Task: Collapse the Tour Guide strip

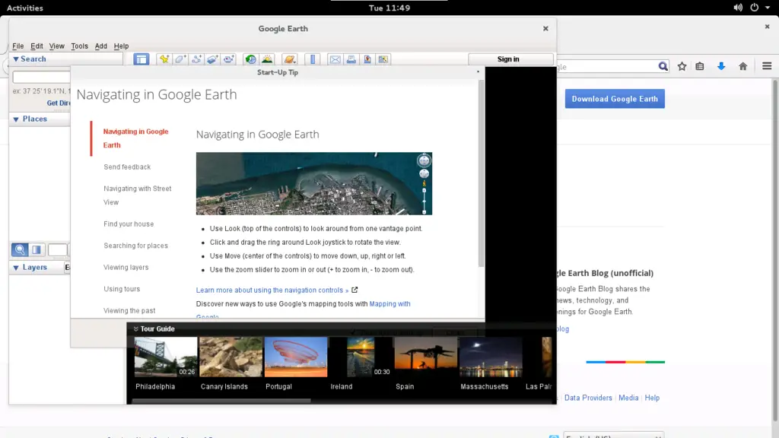Action: pyautogui.click(x=135, y=328)
